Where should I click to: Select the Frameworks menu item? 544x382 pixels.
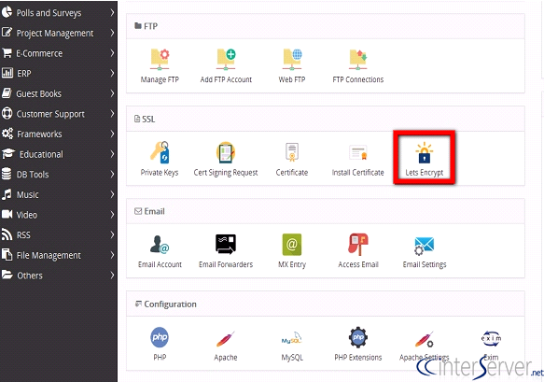click(58, 134)
